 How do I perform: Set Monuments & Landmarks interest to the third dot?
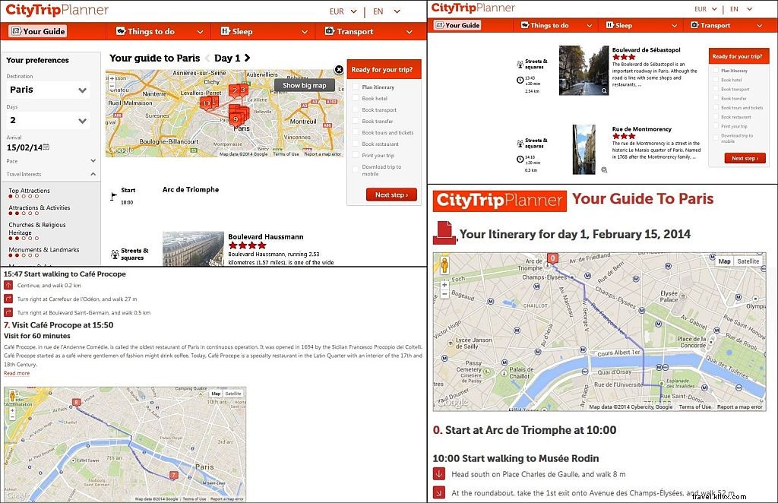point(24,255)
